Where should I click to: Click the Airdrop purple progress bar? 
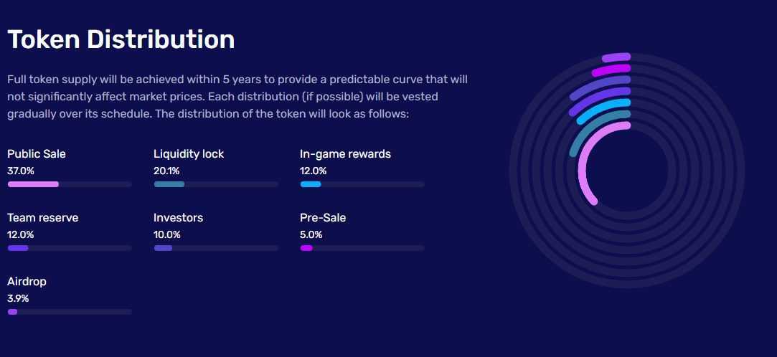coord(12,312)
